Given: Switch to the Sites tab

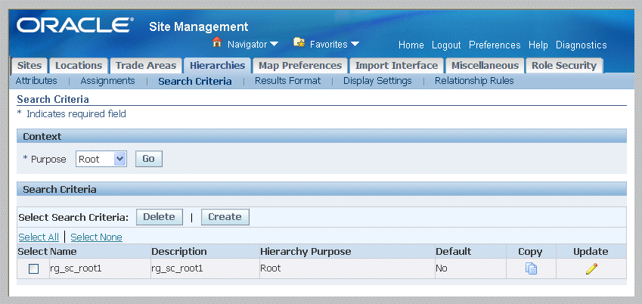Looking at the screenshot, I should point(29,66).
